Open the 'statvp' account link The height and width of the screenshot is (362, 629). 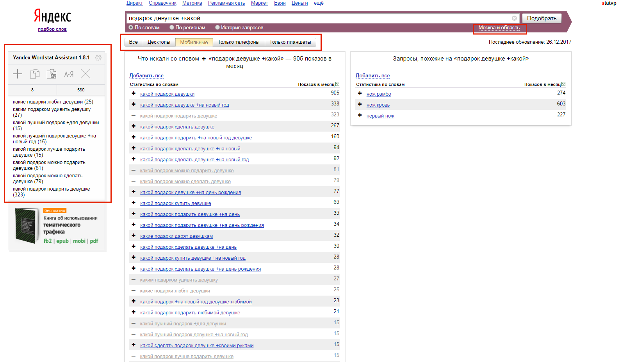[x=609, y=3]
